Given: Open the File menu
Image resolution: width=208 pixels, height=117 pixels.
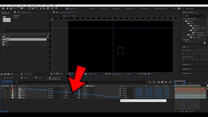Looking at the screenshot, I should 2,5.
